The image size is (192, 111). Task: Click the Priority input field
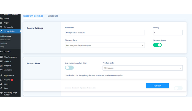click(168, 33)
